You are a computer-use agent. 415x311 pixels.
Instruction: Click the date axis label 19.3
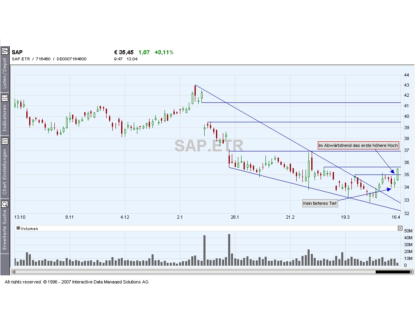point(345,217)
